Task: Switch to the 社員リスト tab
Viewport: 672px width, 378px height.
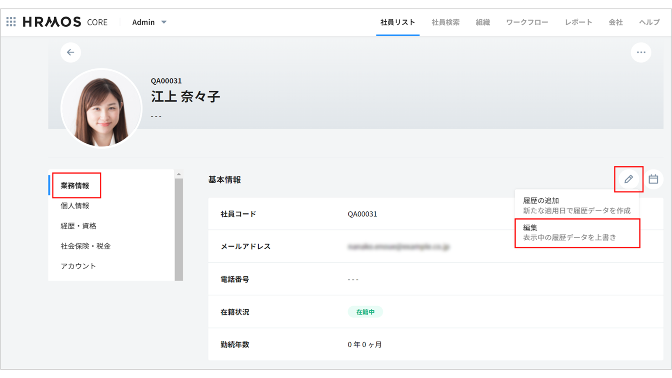Action: pos(397,22)
